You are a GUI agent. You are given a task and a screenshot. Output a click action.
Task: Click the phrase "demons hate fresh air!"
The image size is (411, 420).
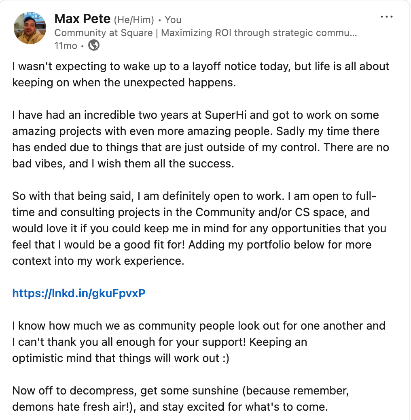[x=71, y=407]
